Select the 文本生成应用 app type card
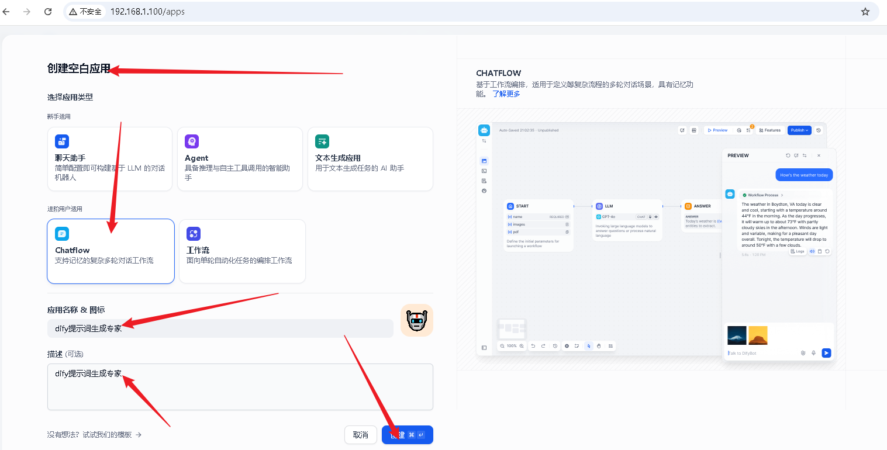This screenshot has height=450, width=887. coord(370,159)
